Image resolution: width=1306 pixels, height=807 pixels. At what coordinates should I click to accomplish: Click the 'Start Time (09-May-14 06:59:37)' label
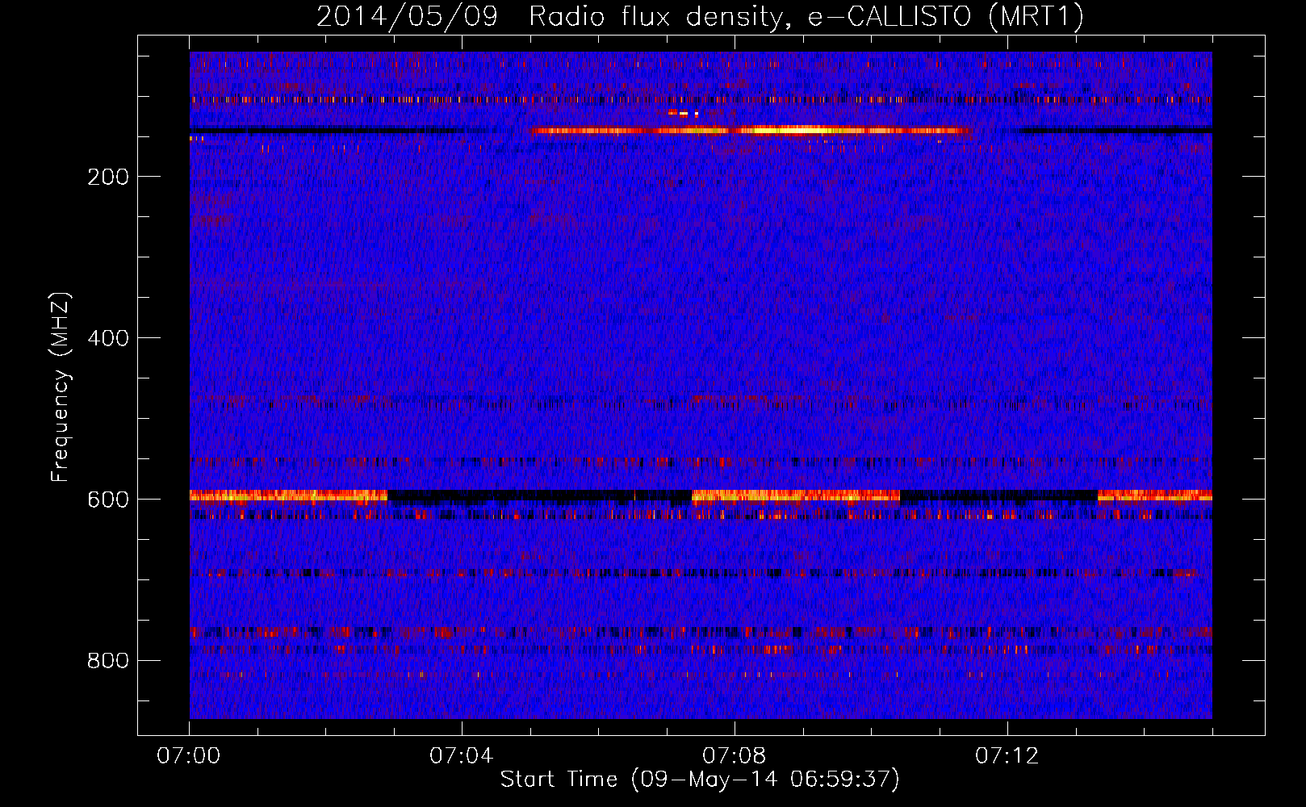pos(700,779)
